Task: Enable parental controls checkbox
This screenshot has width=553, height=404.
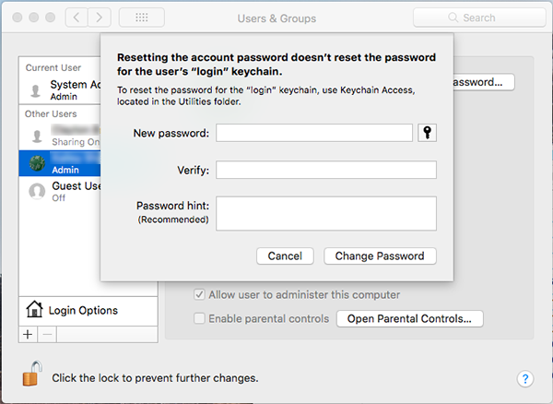Action: click(199, 318)
